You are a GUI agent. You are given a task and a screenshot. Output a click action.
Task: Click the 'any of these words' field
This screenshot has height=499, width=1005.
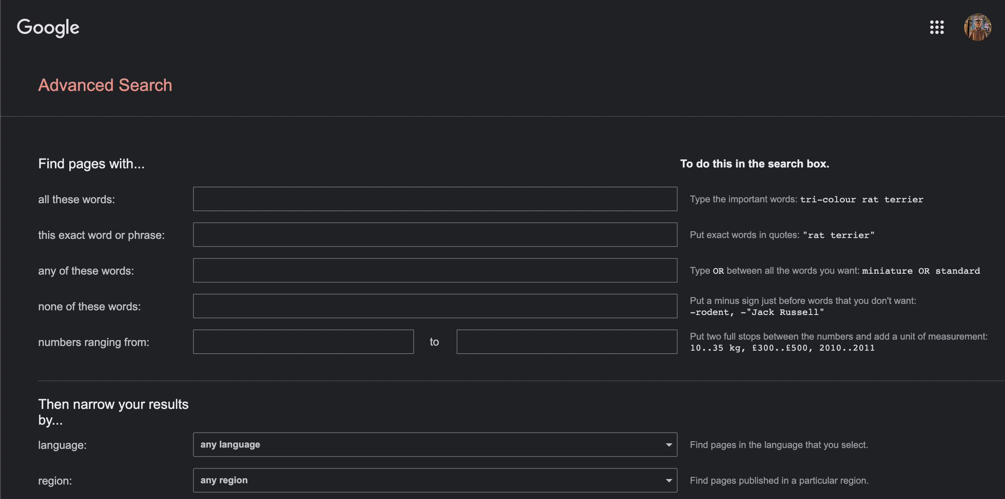click(435, 270)
